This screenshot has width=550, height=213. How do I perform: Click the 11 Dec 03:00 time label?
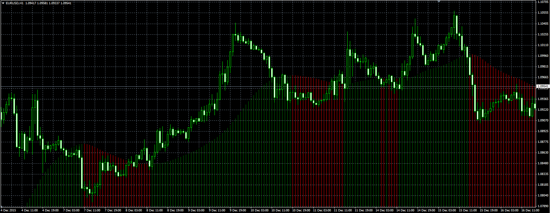point(322,210)
